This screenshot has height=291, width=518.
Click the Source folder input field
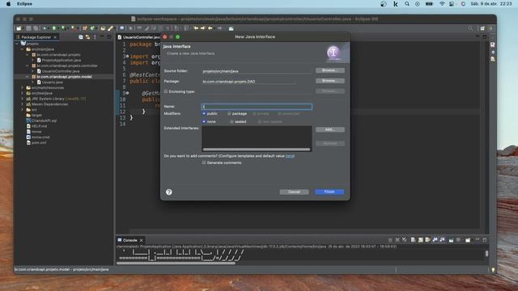(257, 71)
